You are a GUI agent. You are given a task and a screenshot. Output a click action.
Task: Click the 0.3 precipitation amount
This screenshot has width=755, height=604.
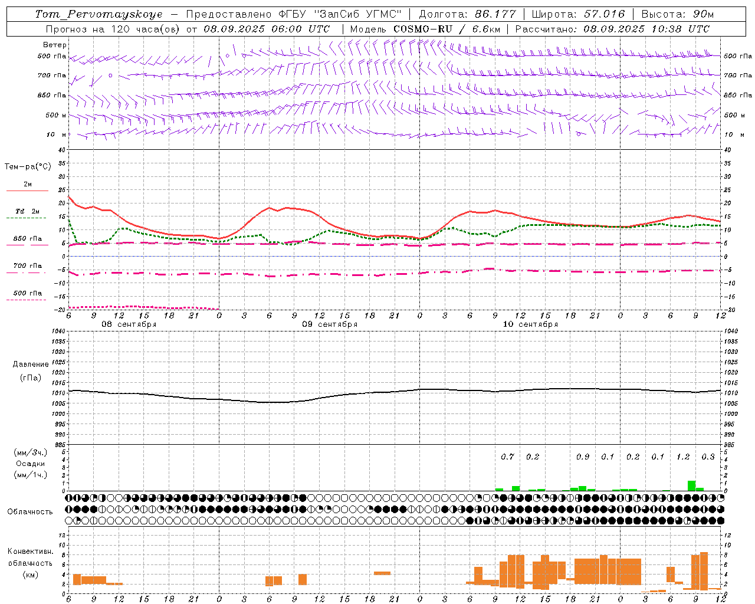pyautogui.click(x=708, y=457)
